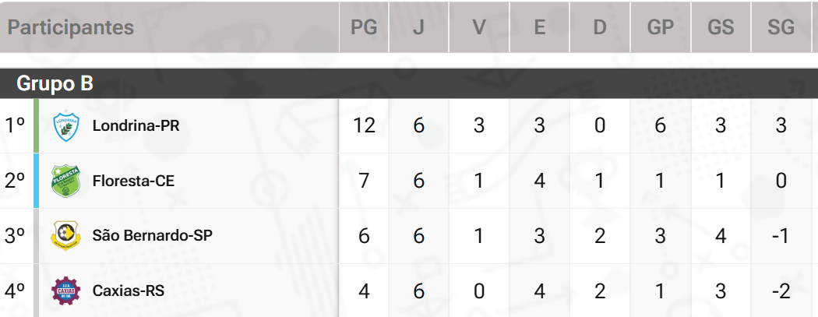Click the 4º position cell
This screenshot has width=818, height=317.
click(16, 291)
